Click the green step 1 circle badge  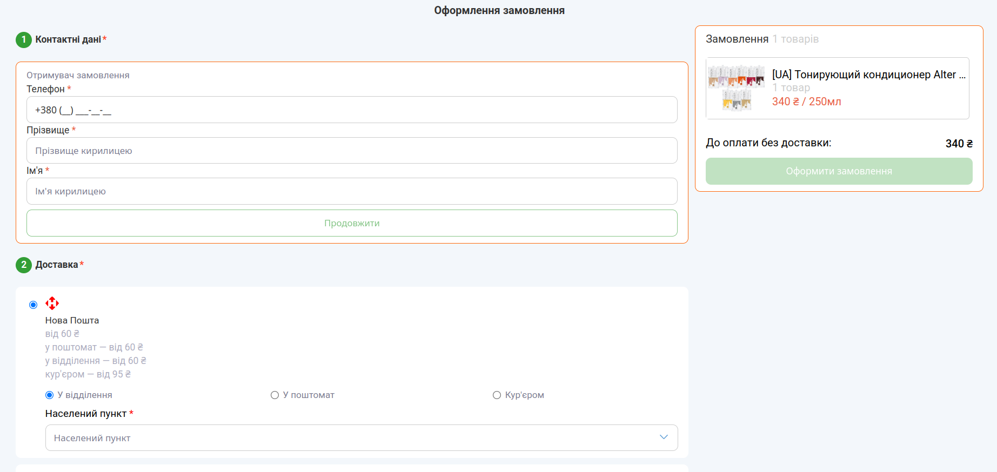coord(24,40)
